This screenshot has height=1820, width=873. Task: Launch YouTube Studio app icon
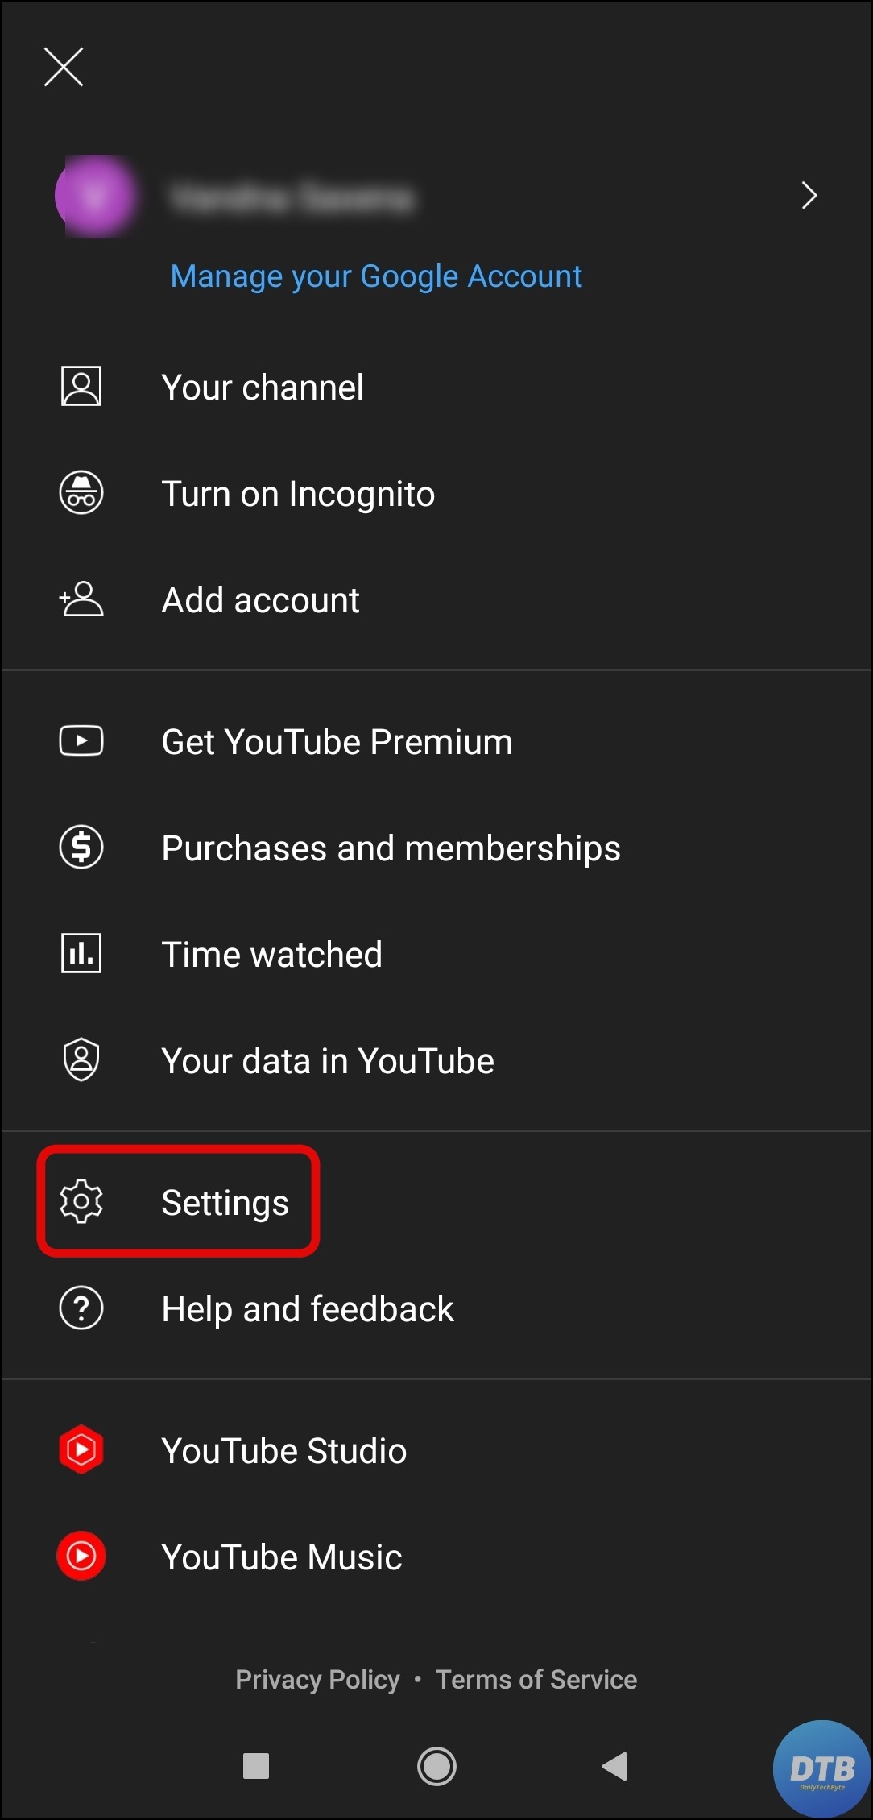[81, 1450]
